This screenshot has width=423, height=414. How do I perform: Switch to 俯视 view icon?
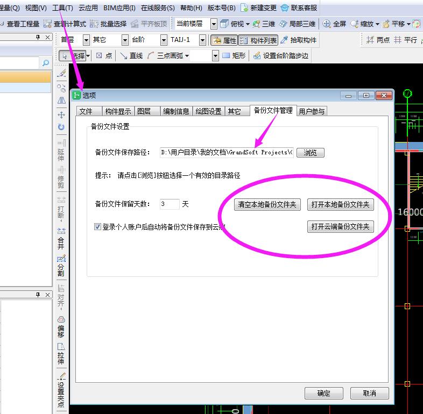pyautogui.click(x=224, y=24)
